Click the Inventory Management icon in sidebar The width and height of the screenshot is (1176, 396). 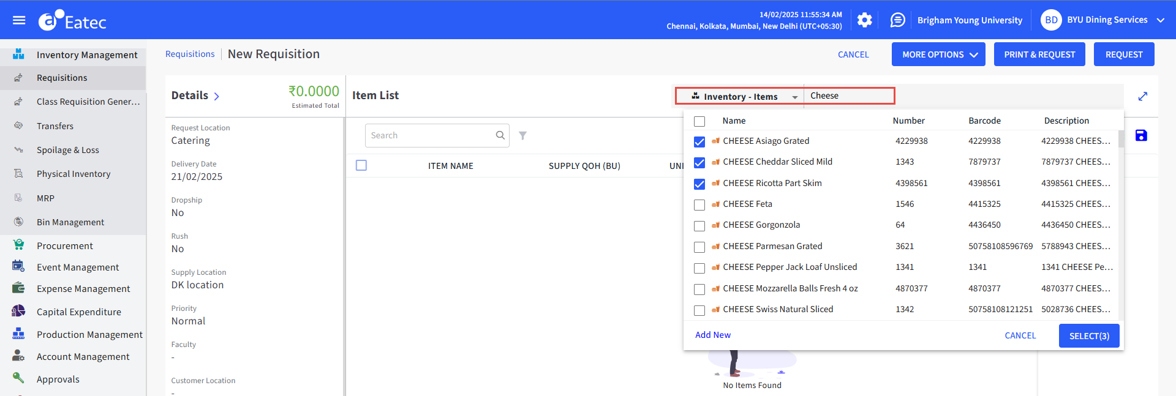19,54
